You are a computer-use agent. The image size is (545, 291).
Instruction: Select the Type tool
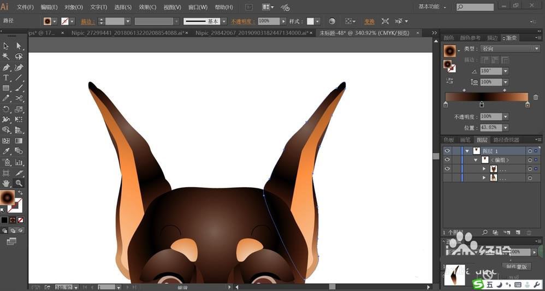click(6, 78)
